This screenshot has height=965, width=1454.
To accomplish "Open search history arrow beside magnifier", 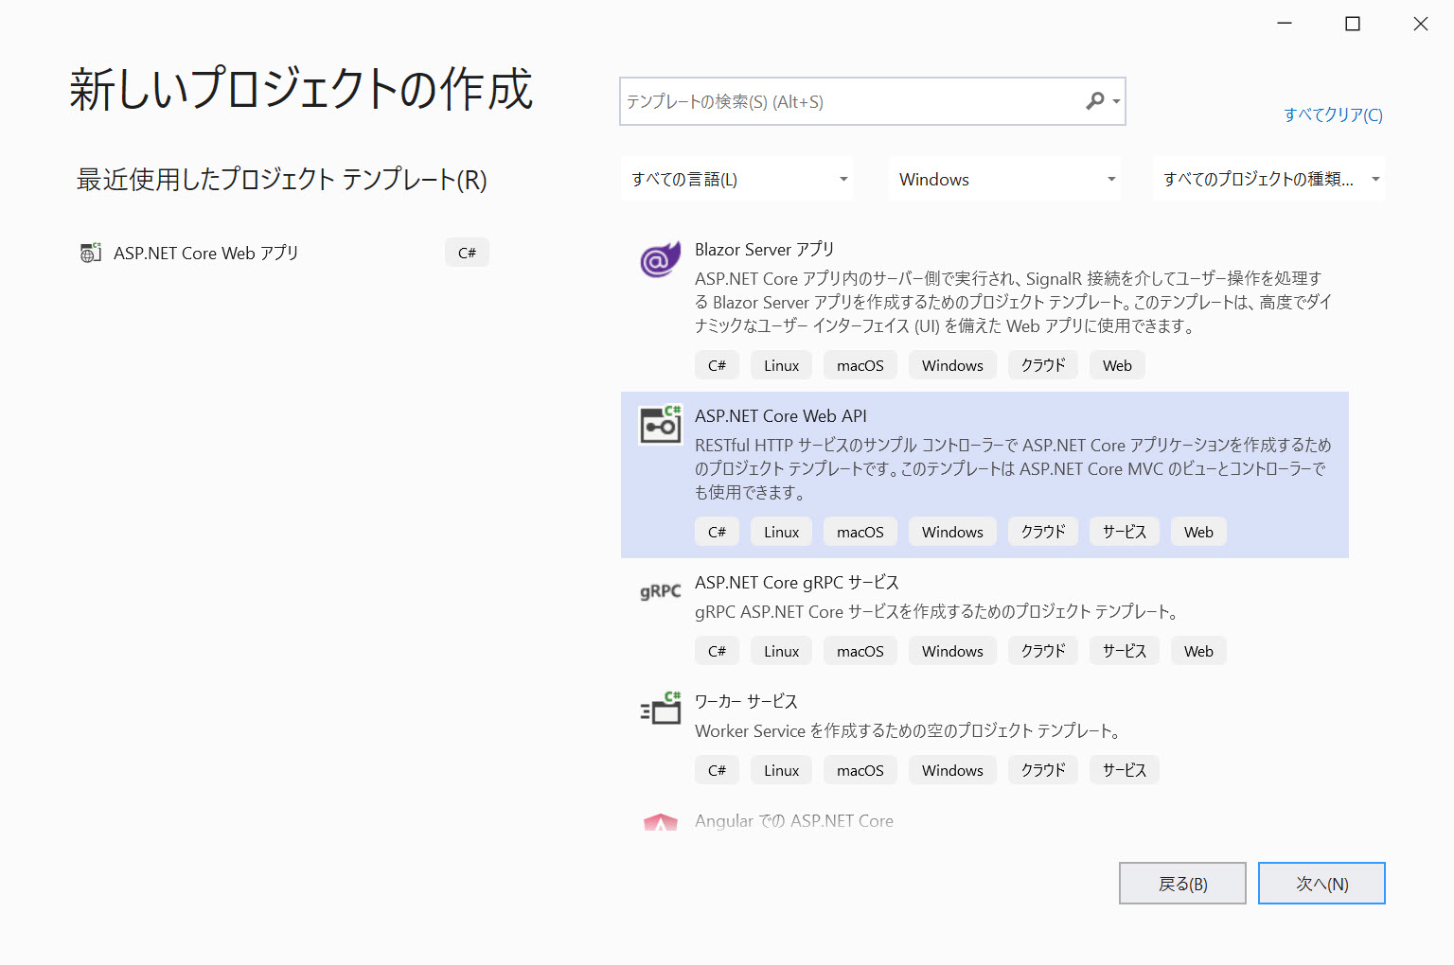I will 1117,102.
